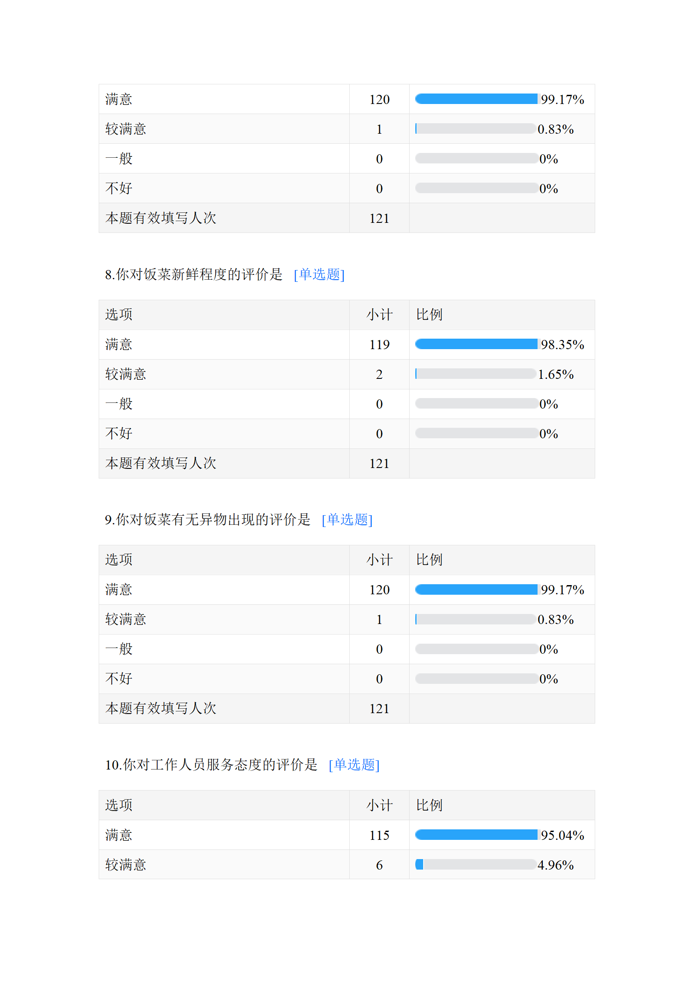Select the question 10 title about 服务态度
The height and width of the screenshot is (981, 693).
tap(211, 765)
